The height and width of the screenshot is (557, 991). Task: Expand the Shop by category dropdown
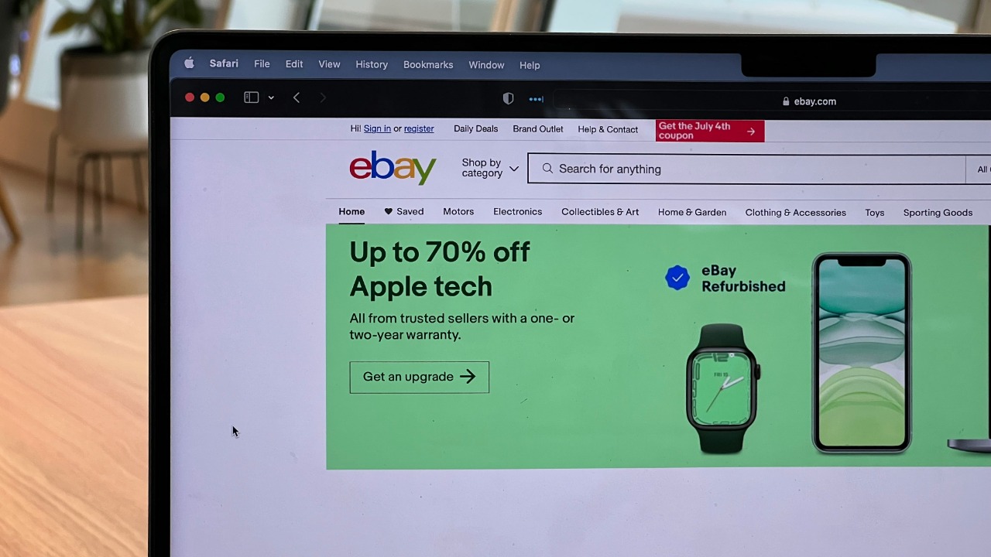click(x=489, y=168)
